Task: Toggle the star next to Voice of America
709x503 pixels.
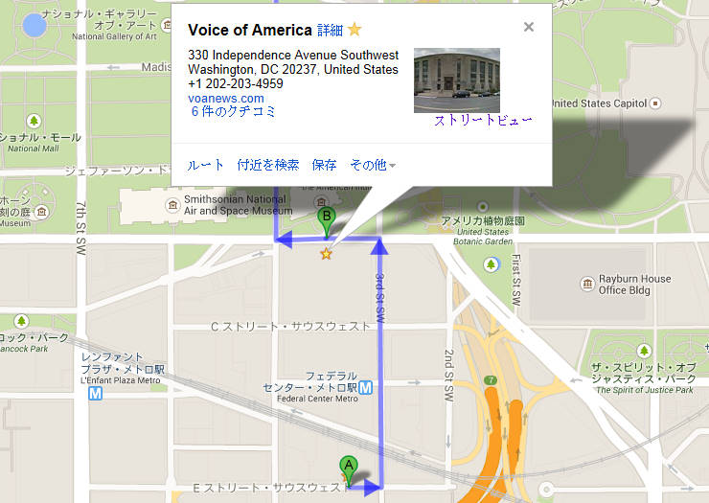Action: click(354, 30)
